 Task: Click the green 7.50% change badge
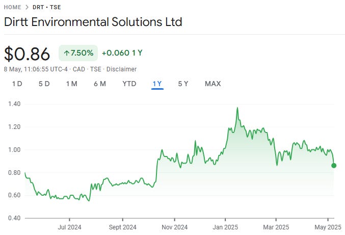[78, 53]
